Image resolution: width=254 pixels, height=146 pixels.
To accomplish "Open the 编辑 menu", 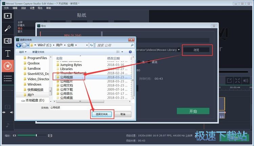I will (15, 8).
